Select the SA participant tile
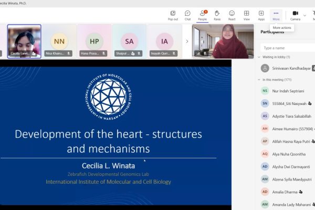The height and width of the screenshot is (210, 315). pos(129,41)
